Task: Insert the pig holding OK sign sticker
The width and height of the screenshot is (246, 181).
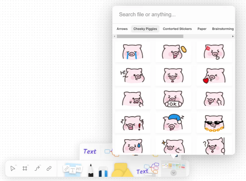Action: click(x=173, y=100)
